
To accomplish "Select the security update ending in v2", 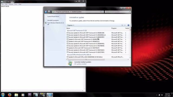I will click(x=98, y=35).
